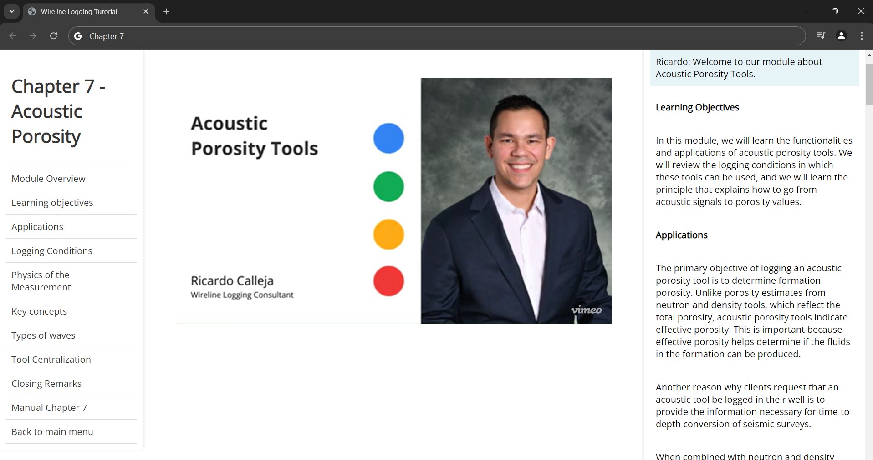873x460 pixels.
Task: Open a new tab with plus icon
Action: [x=167, y=11]
